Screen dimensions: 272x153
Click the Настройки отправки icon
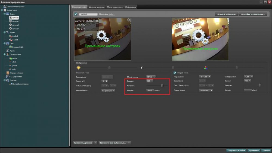coord(10,84)
